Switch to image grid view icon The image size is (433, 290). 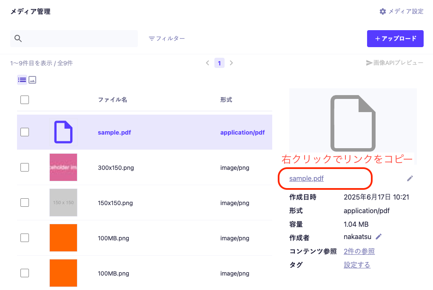click(x=32, y=80)
